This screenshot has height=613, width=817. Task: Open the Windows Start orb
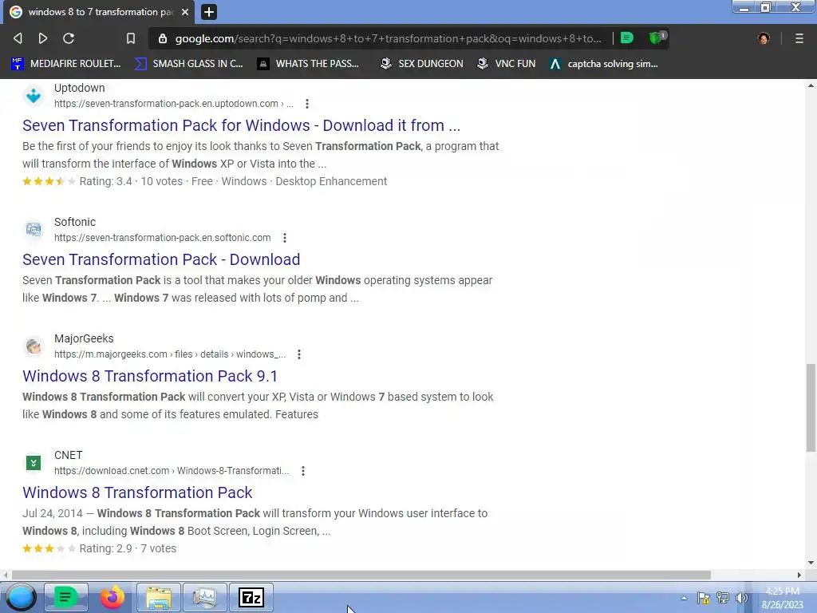coord(21,597)
